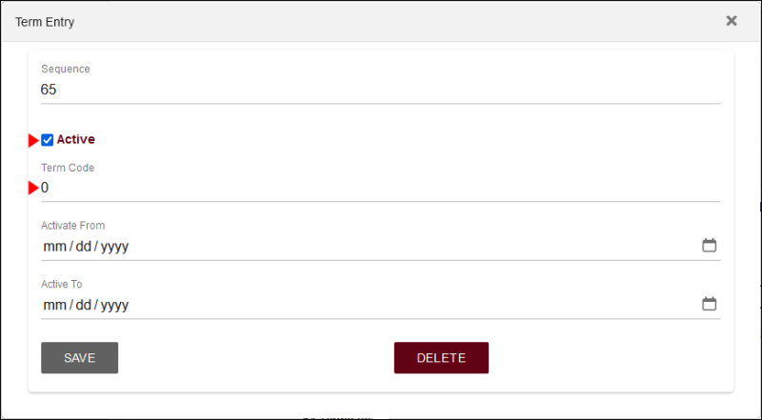762x420 pixels.
Task: Open the Activate From calendar picker
Action: coord(709,246)
